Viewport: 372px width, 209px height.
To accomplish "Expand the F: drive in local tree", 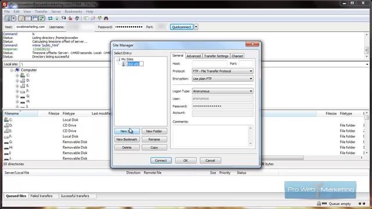I will pos(17,91).
